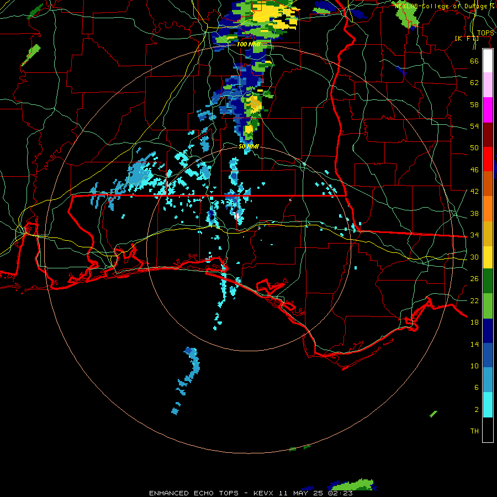This screenshot has width=497, height=497.
Task: Click the "50 NMI" range ring label
Action: (248, 146)
